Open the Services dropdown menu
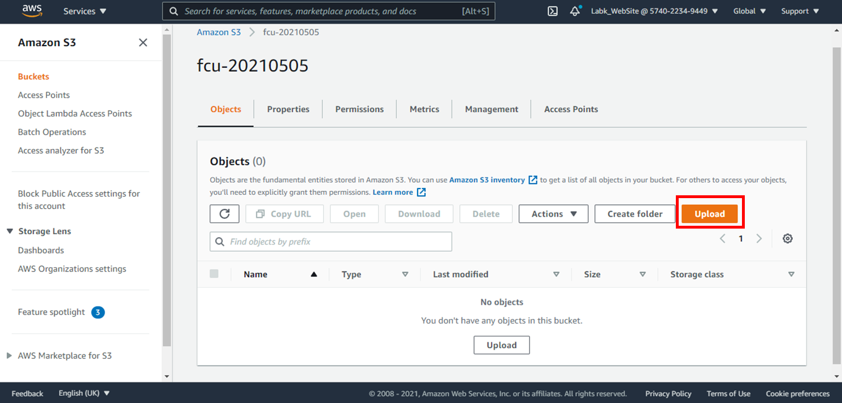842x403 pixels. (85, 11)
